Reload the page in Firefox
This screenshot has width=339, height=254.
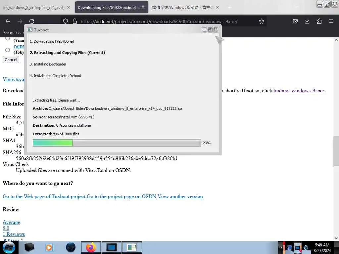pos(32,21)
